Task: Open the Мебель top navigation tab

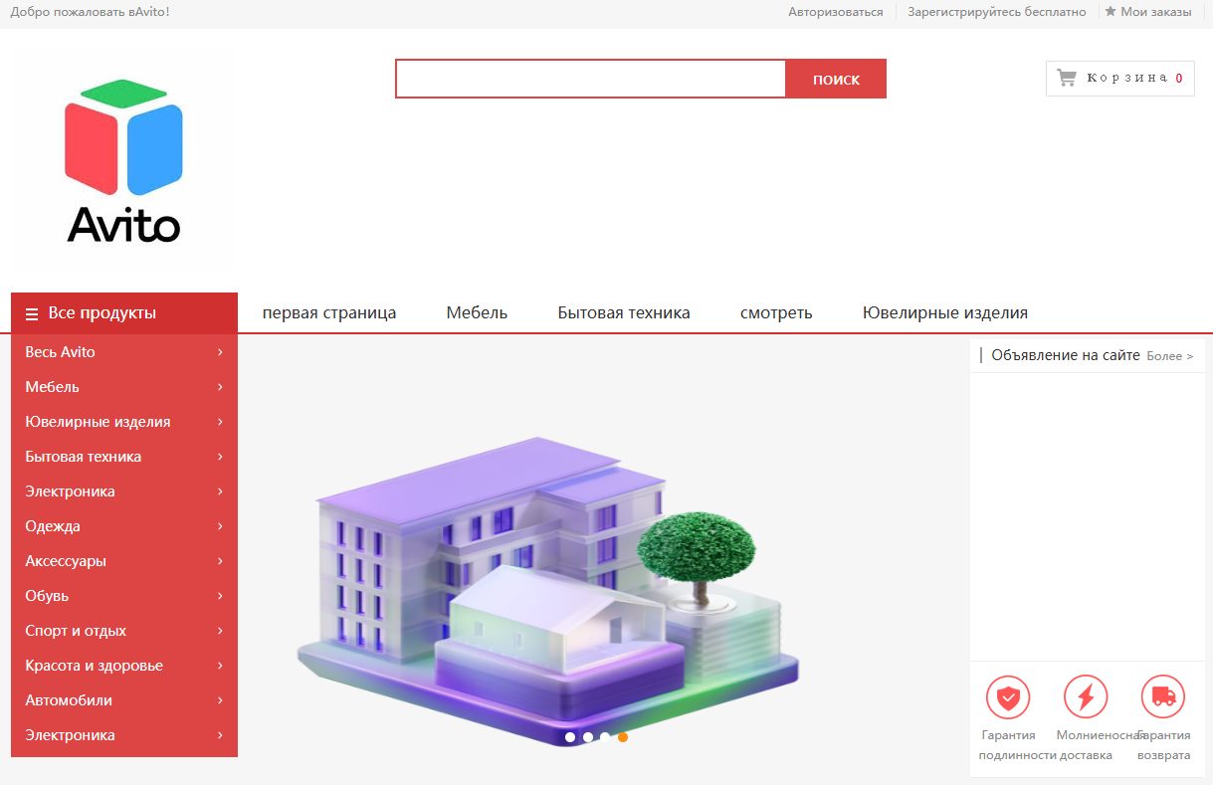Action: pyautogui.click(x=477, y=312)
